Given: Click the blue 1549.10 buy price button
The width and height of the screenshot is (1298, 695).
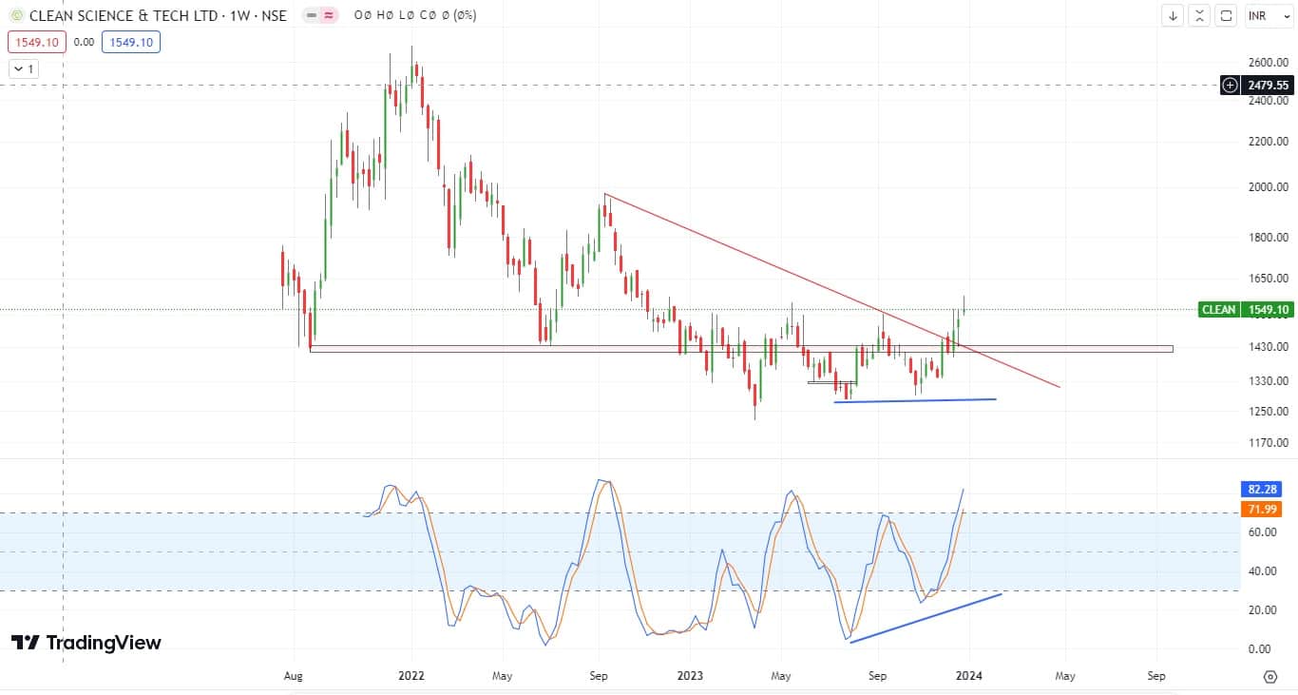Looking at the screenshot, I should coord(133,42).
